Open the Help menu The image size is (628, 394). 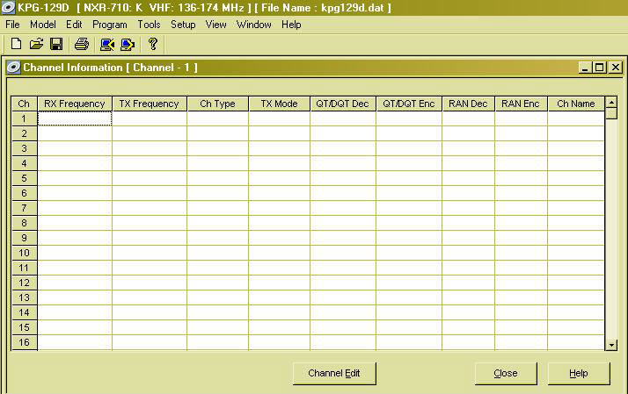291,25
